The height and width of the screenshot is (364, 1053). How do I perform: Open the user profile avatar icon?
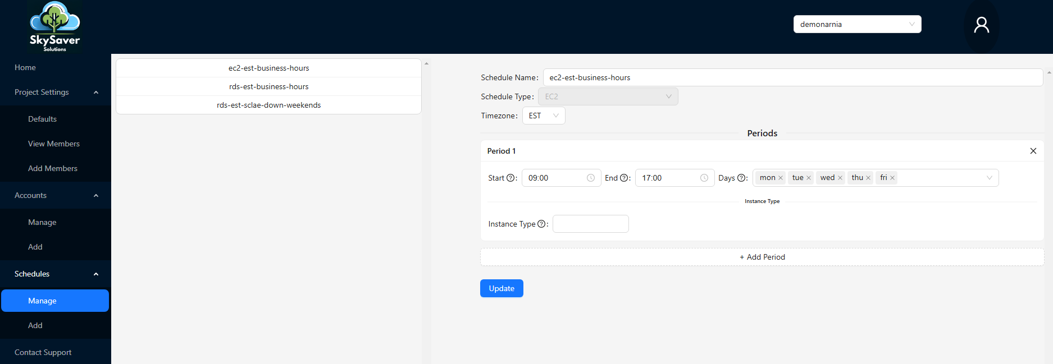click(981, 25)
